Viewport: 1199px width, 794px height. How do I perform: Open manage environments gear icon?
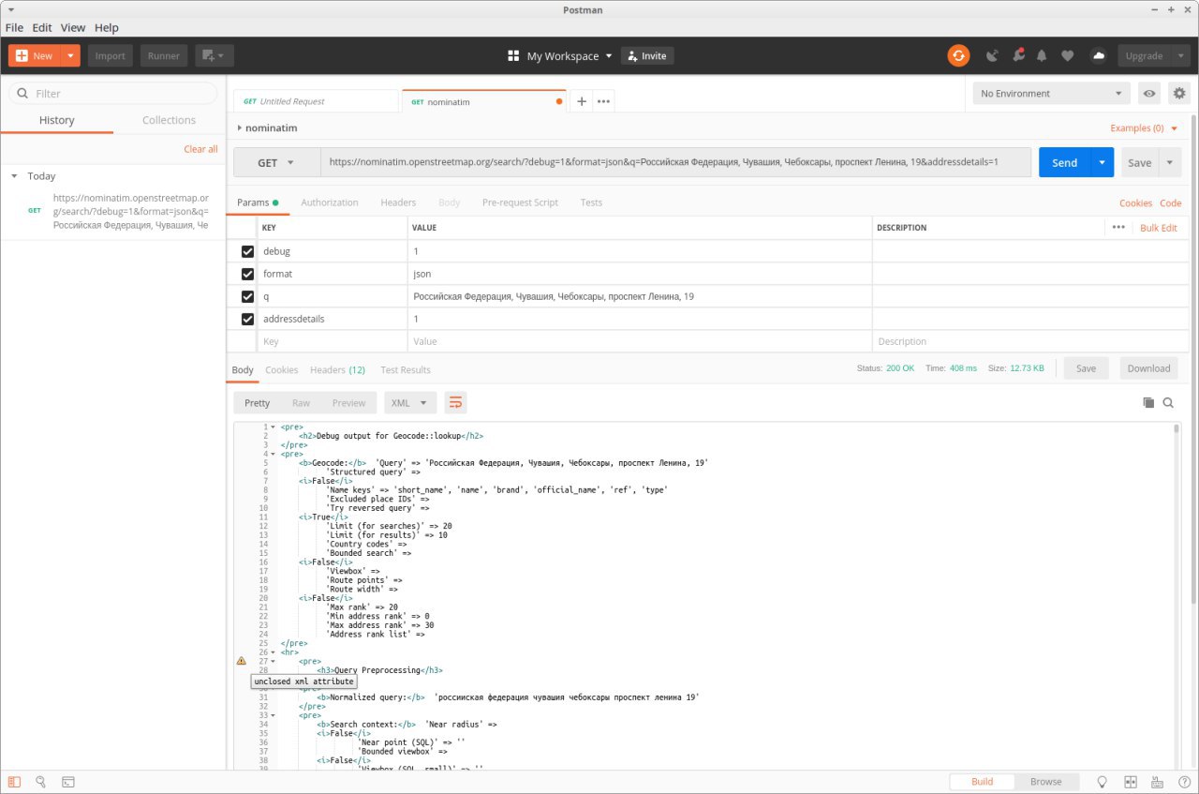[1179, 94]
